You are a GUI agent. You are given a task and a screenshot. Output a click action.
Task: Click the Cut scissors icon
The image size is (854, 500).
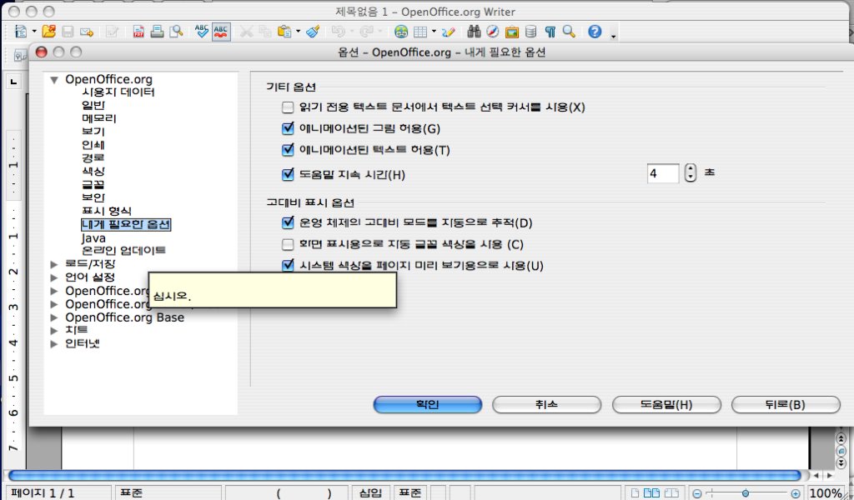click(x=247, y=32)
